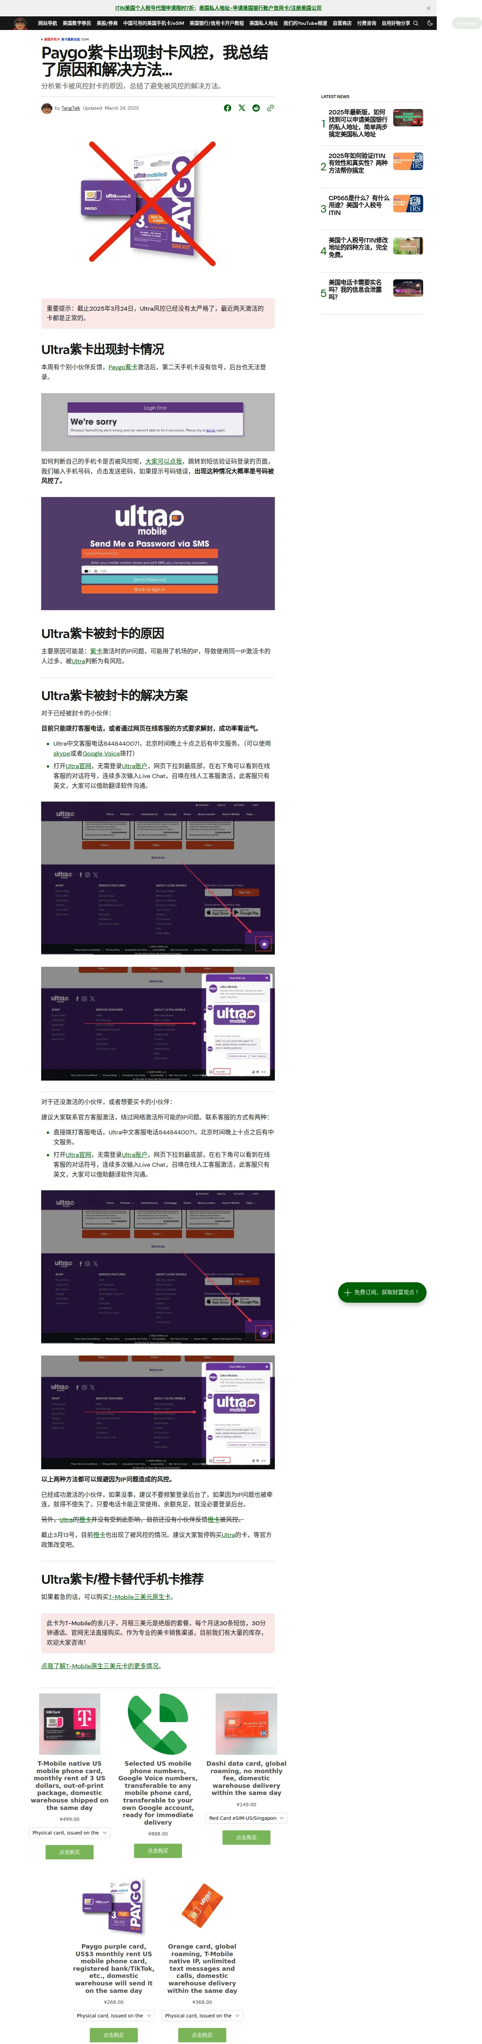The width and height of the screenshot is (482, 2044).
Task: Open 点我了解T-Mobile原生三美元卡的更多情况 link
Action: 101,1666
